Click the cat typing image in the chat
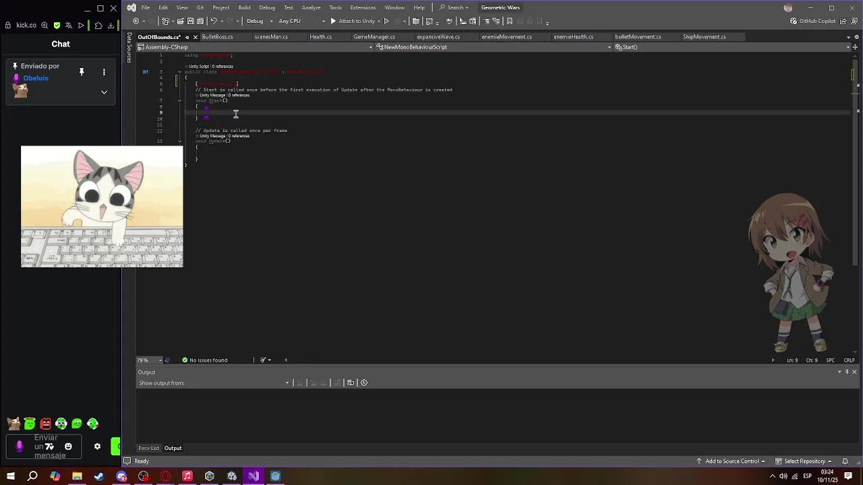863x485 pixels. pos(102,207)
